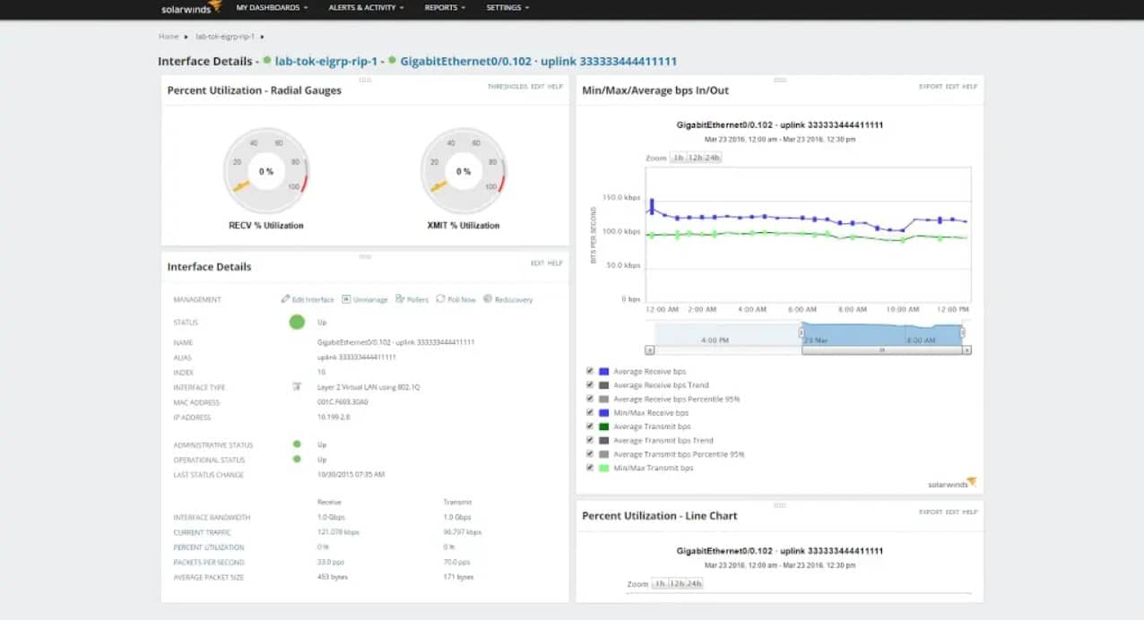
Task: Click the right handle of chart range navigator
Action: [963, 333]
